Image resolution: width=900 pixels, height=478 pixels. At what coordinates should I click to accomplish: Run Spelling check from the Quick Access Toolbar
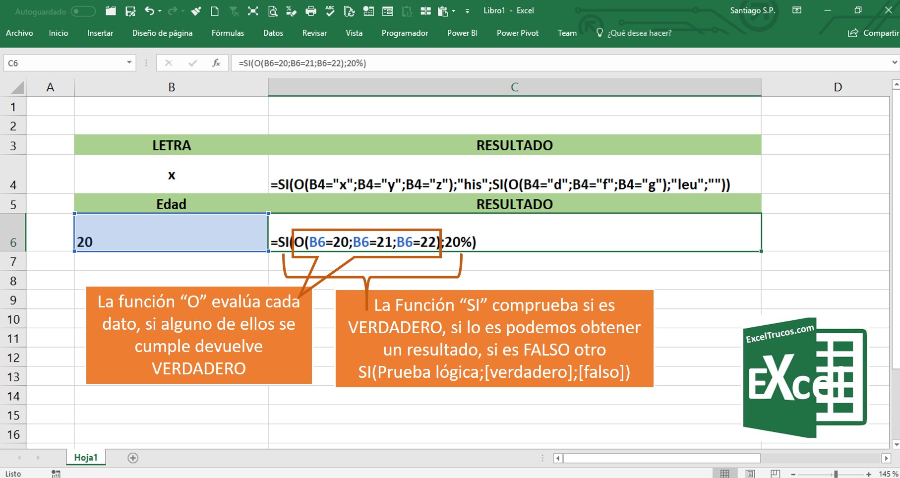pyautogui.click(x=329, y=11)
